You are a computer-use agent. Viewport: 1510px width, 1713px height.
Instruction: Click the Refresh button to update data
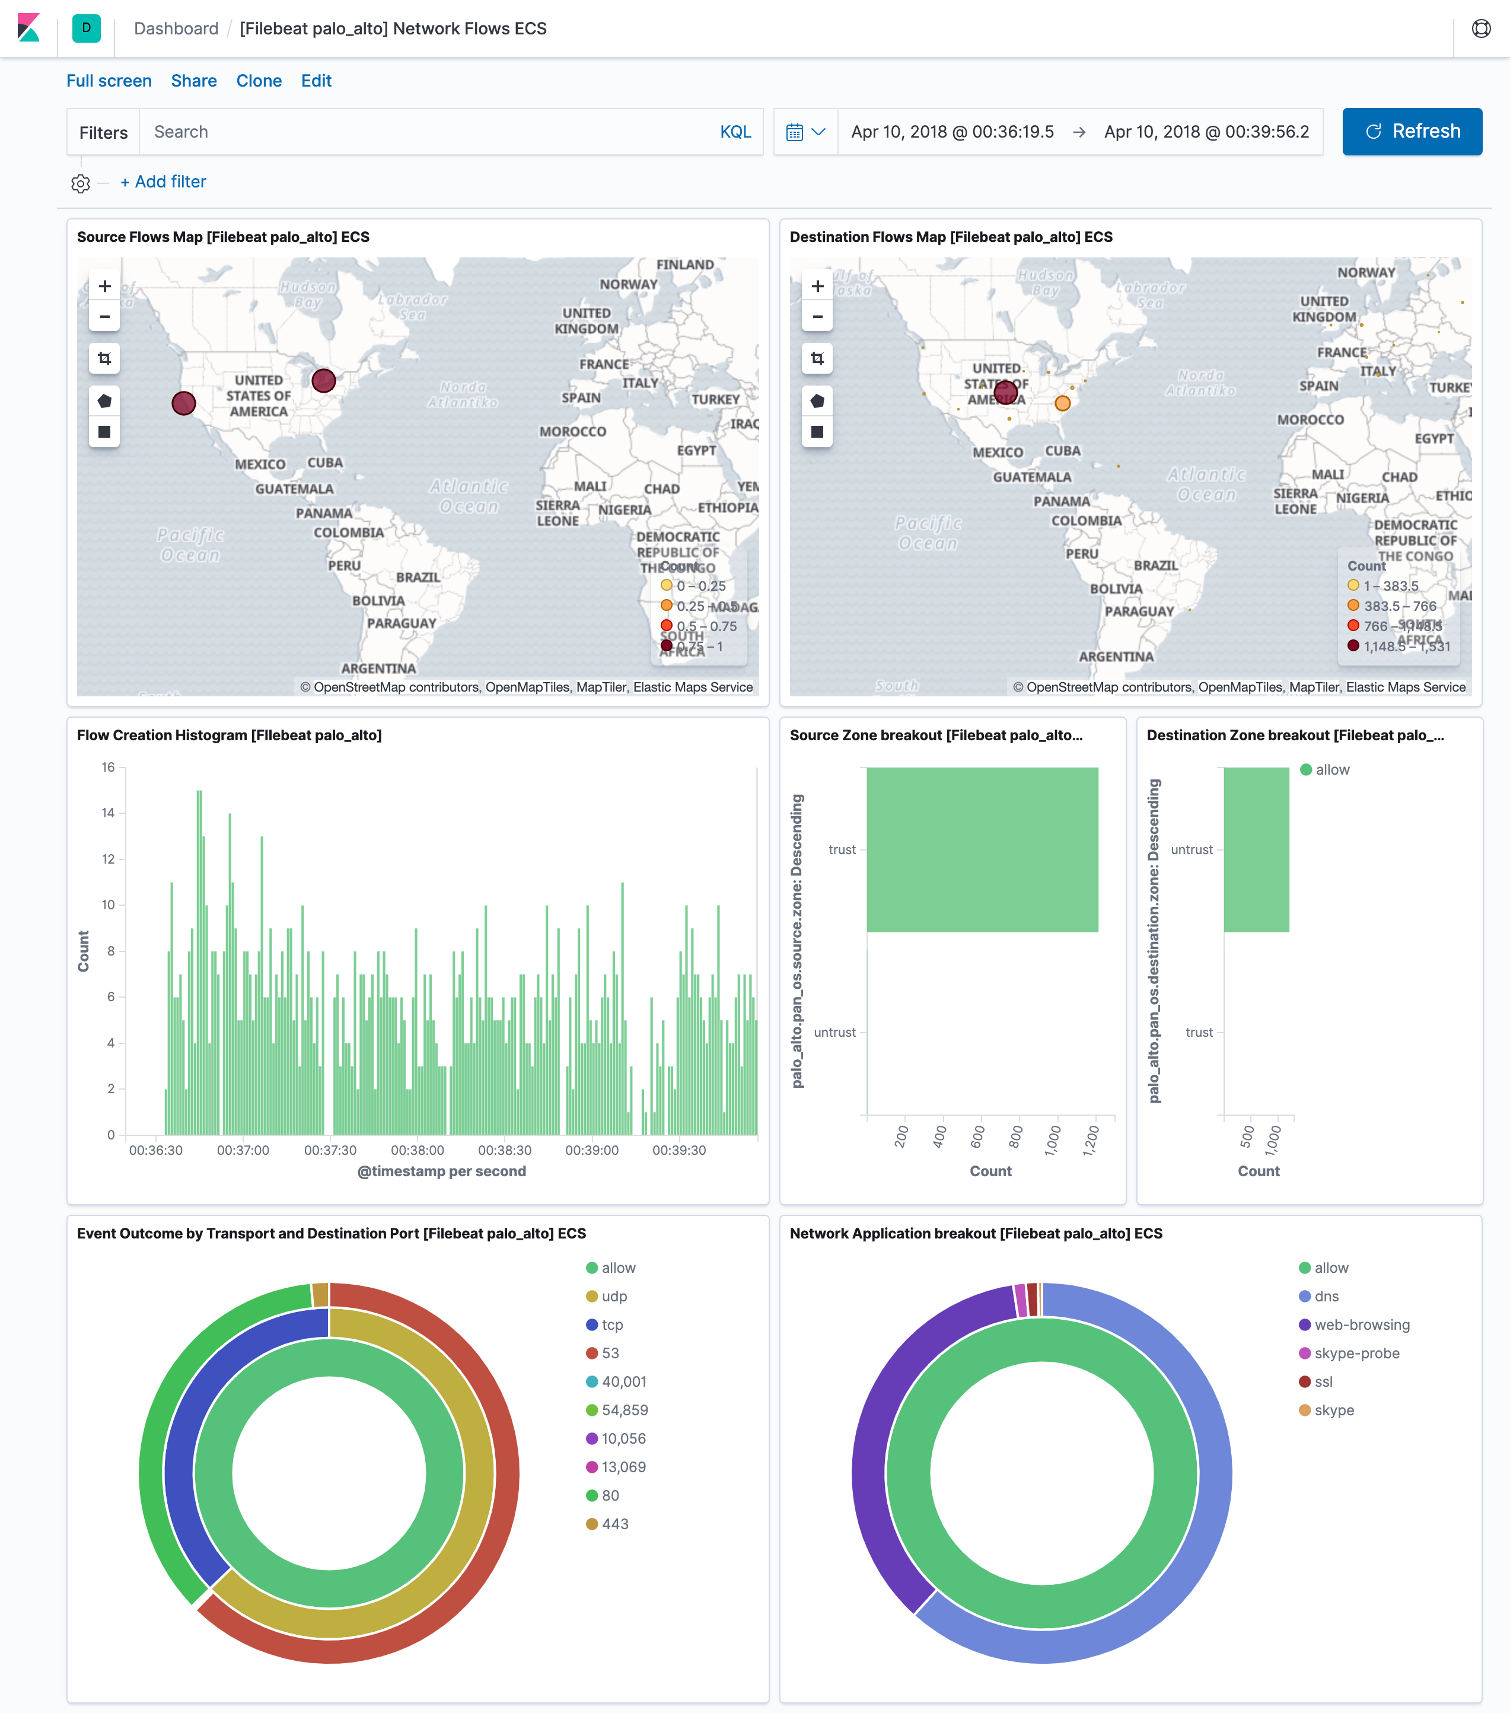1412,131
